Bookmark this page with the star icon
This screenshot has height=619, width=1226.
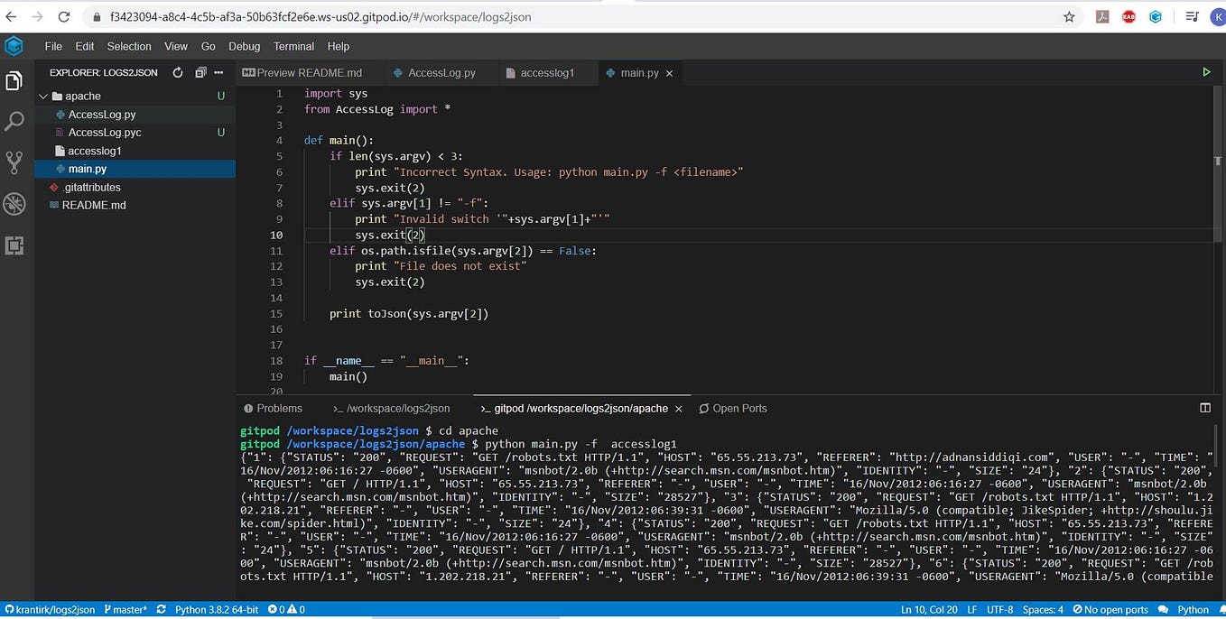click(1069, 16)
